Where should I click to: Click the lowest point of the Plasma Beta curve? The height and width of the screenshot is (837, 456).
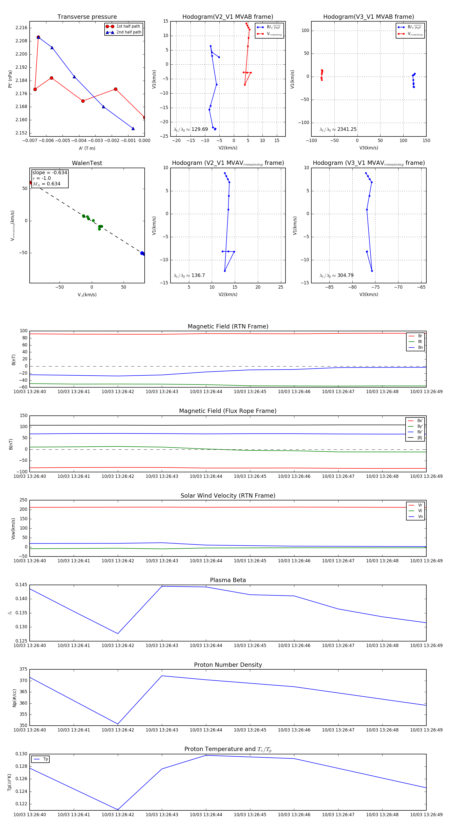coord(118,633)
